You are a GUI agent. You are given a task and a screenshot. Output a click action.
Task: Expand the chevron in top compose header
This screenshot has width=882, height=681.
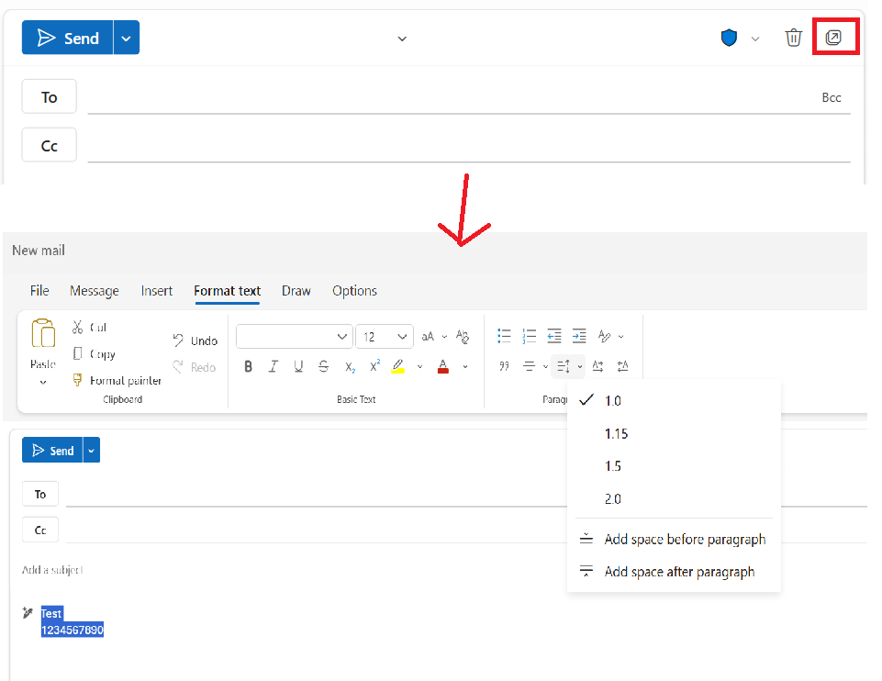[402, 39]
